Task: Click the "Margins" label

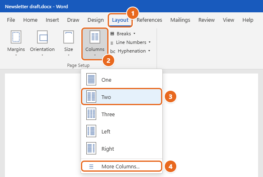Action: tap(16, 49)
